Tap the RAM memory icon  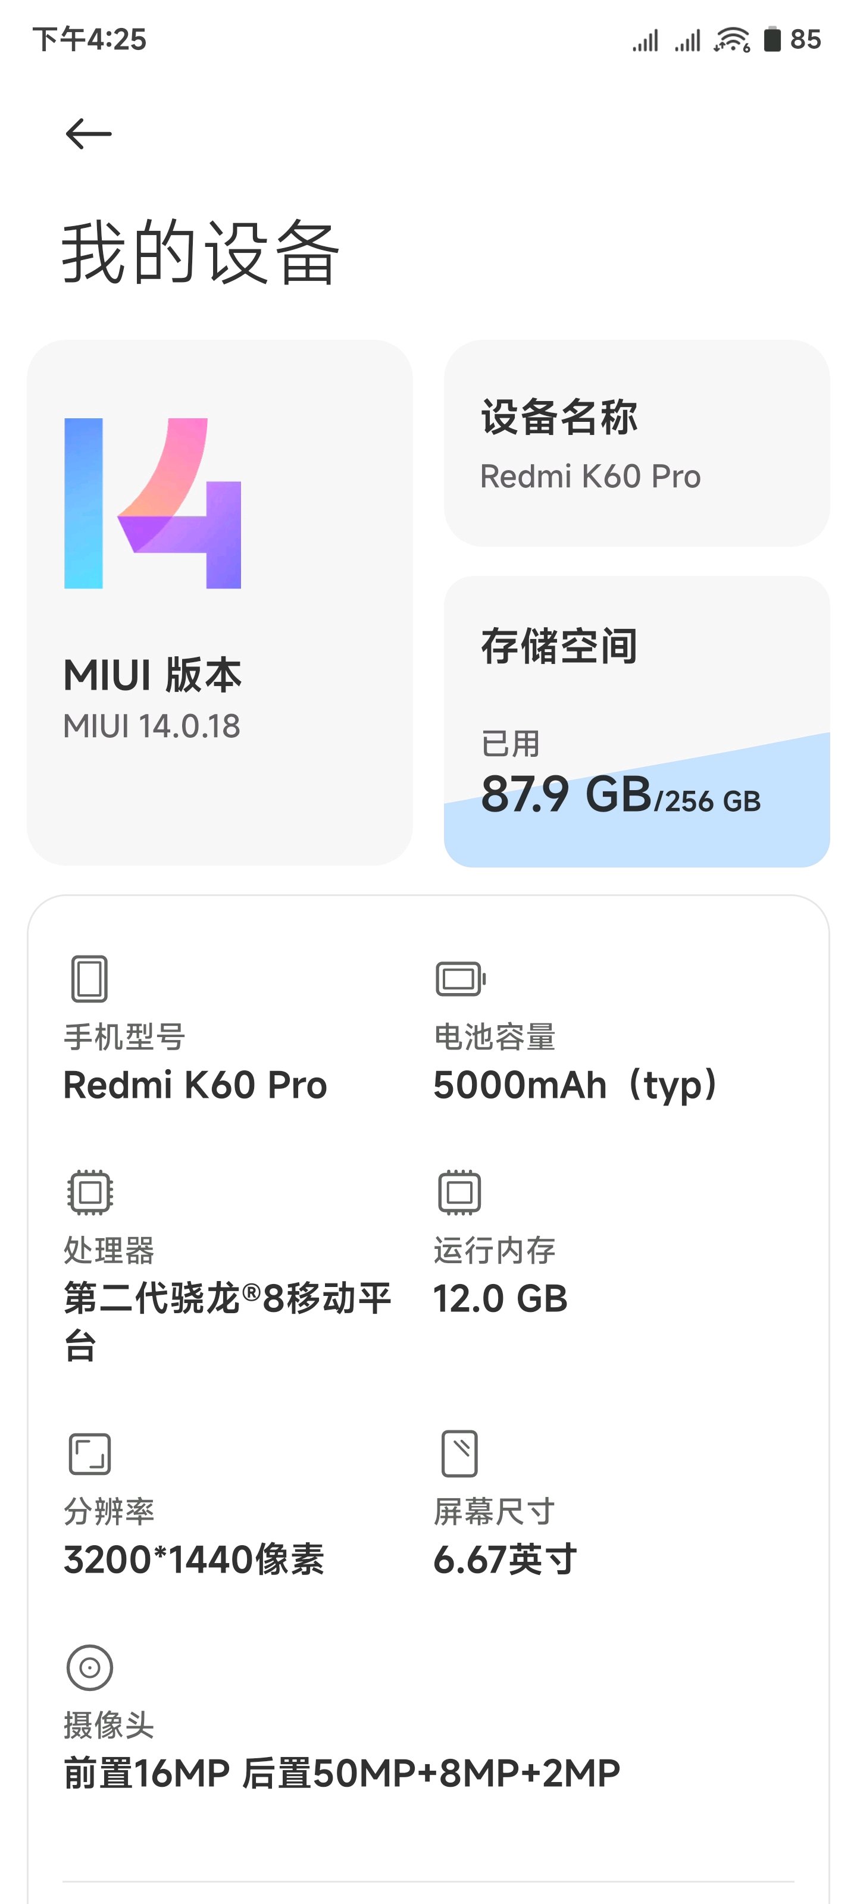point(459,1192)
